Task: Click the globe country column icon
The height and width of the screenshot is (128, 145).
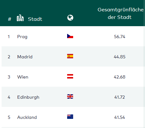Action: 70,18
